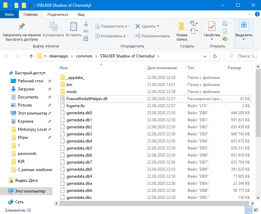Open Яндекс.Диск in navigation pane
Screen dimensions: 261x214
point(27,180)
